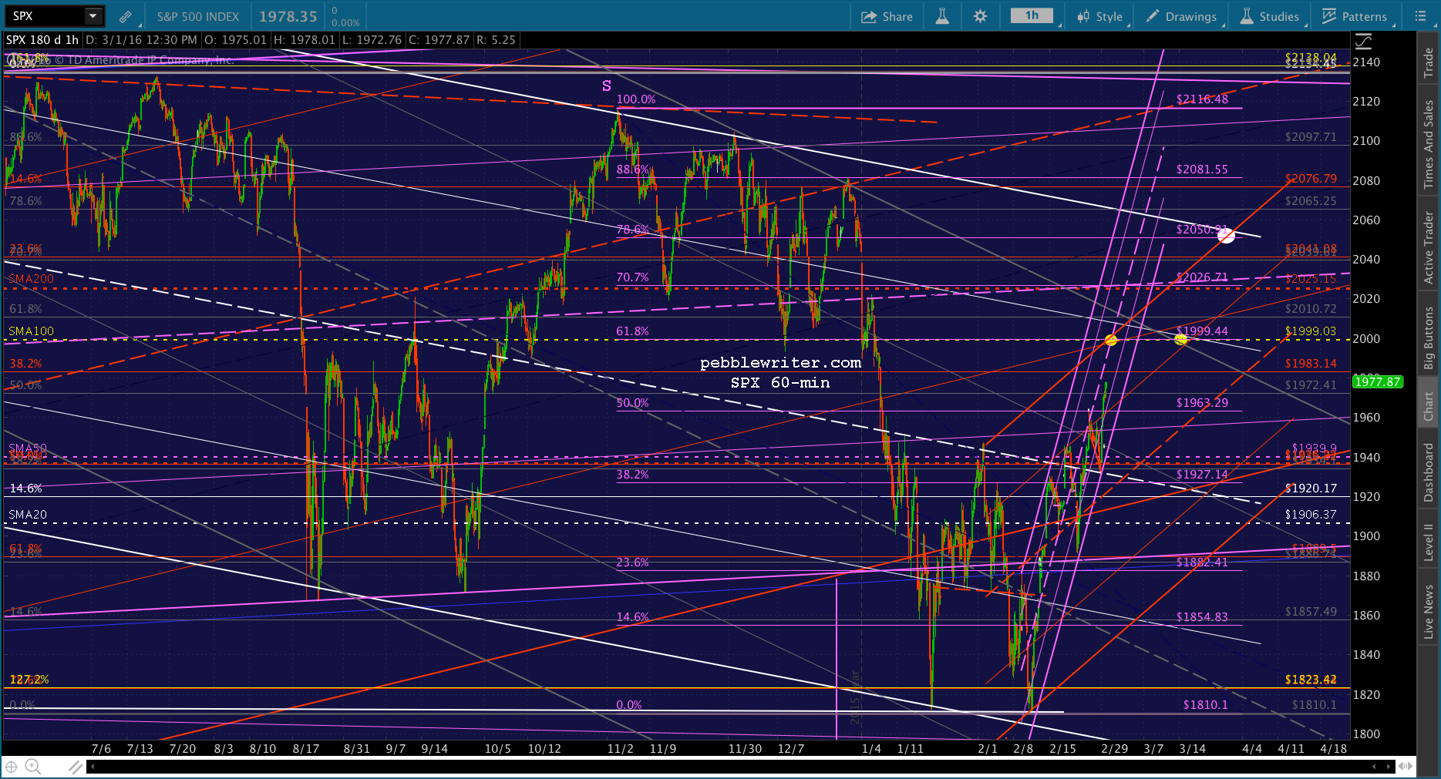The height and width of the screenshot is (779, 1441).
Task: Click the 1800 level on the price axis
Action: (x=1366, y=734)
